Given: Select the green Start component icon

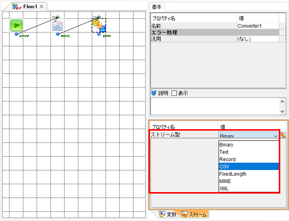Looking at the screenshot, I should [16, 25].
